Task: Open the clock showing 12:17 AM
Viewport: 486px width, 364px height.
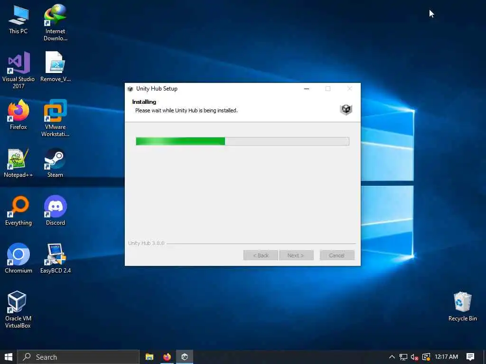Action: pos(446,357)
